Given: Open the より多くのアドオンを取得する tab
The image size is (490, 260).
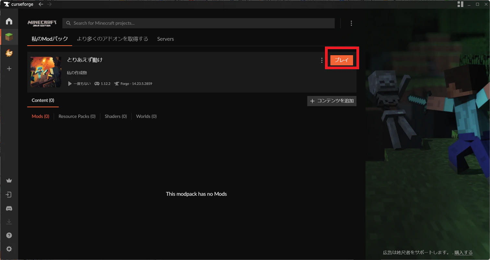Looking at the screenshot, I should (112, 39).
